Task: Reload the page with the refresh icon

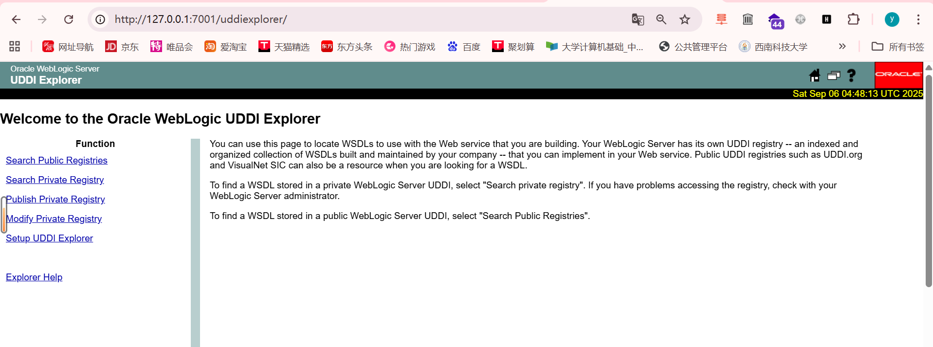Action: pos(69,19)
